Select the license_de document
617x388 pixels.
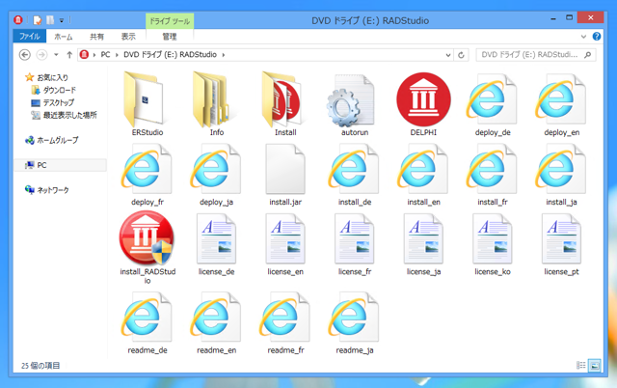coord(216,244)
